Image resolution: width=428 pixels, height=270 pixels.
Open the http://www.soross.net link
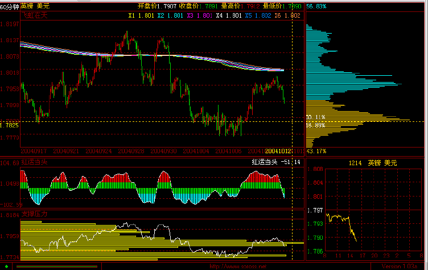[238, 266]
